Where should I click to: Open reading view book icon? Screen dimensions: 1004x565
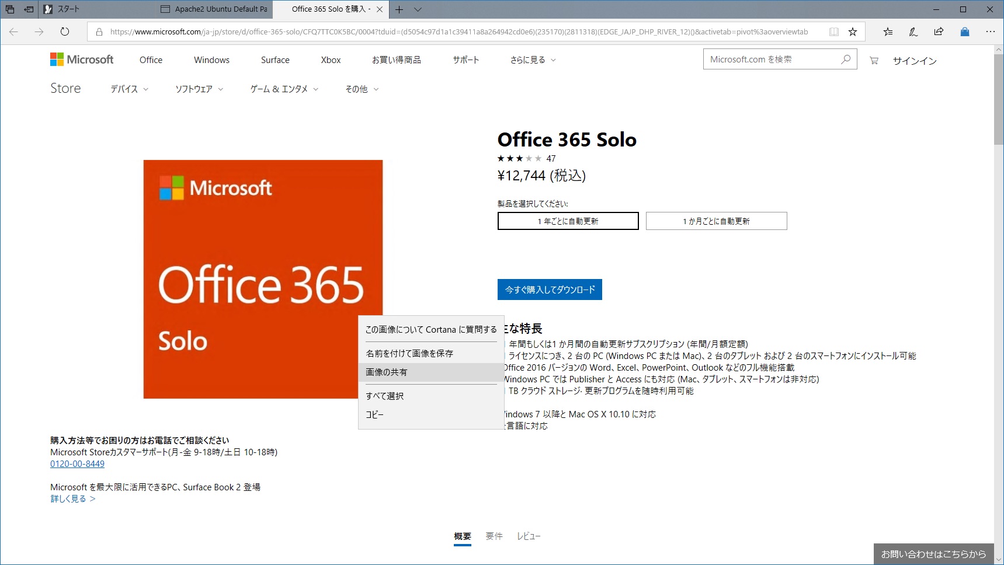click(x=834, y=32)
